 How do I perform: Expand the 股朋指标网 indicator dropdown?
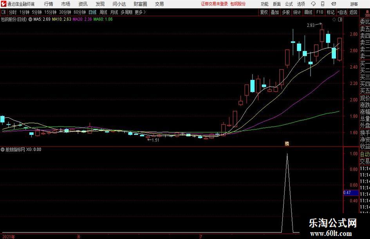click(x=3, y=150)
